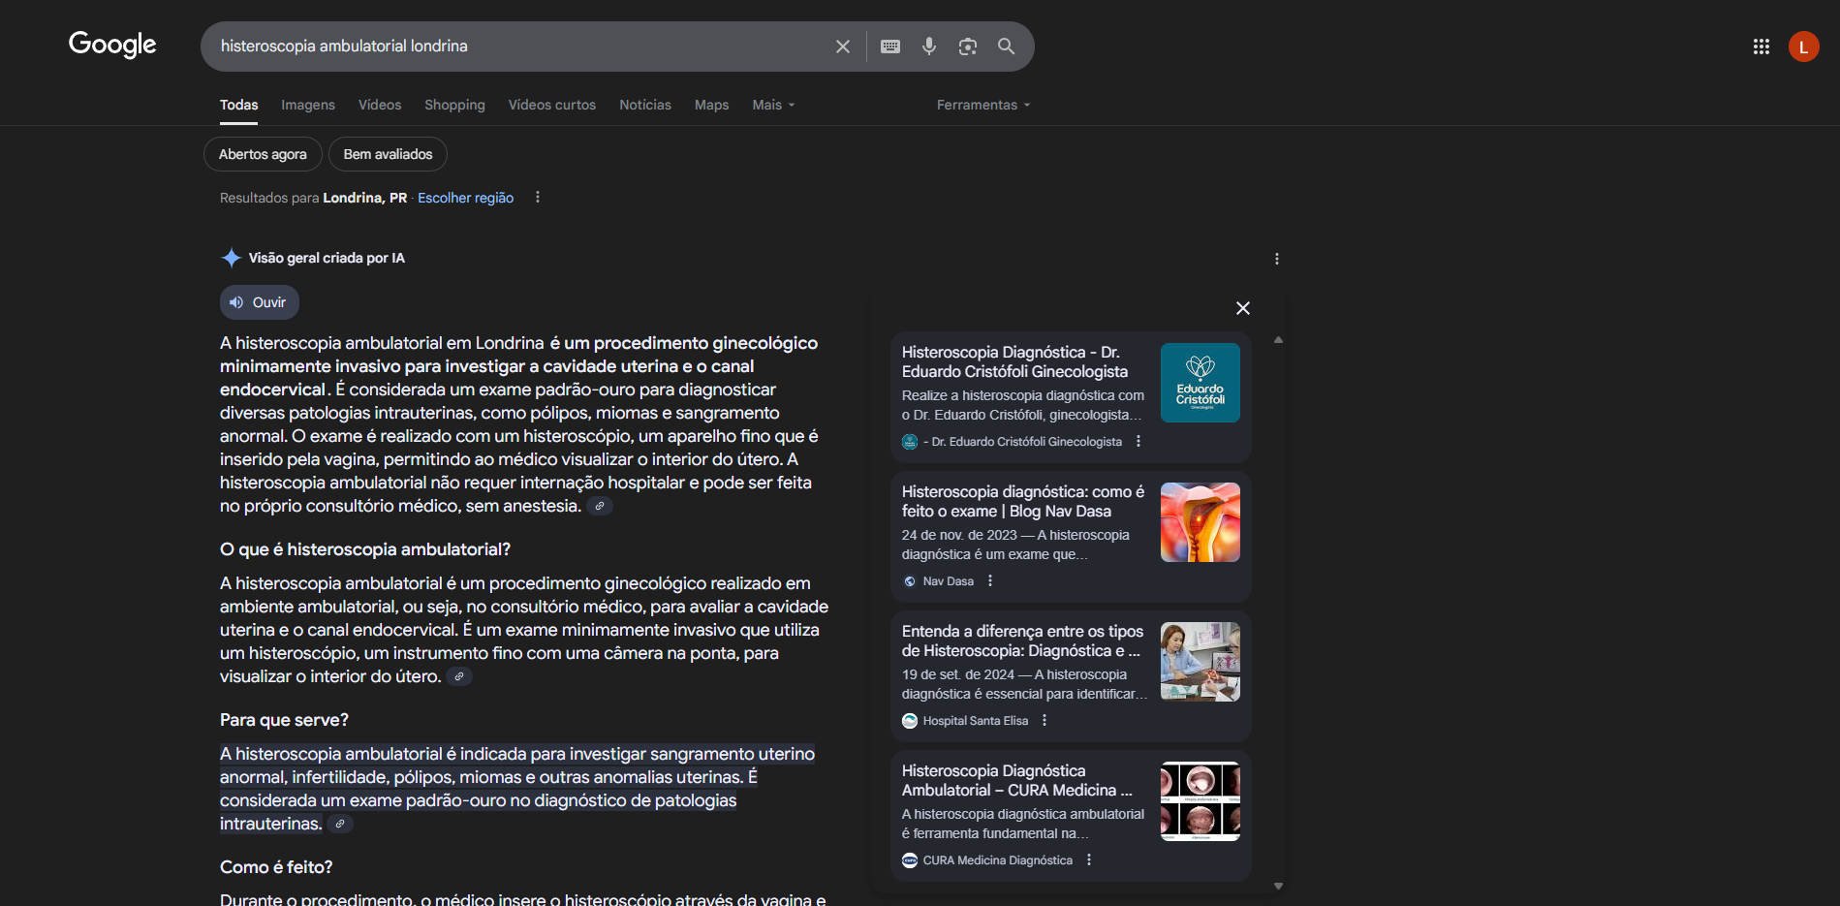Click the 'Hospital Santa Elisa' source name
Viewport: 1840px width, 906px height.
pyautogui.click(x=976, y=721)
